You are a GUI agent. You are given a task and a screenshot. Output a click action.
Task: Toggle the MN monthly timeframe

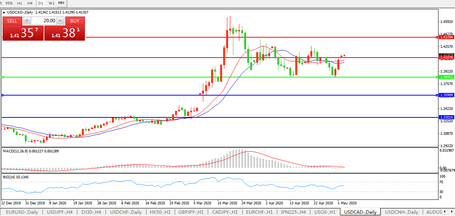click(x=61, y=3)
